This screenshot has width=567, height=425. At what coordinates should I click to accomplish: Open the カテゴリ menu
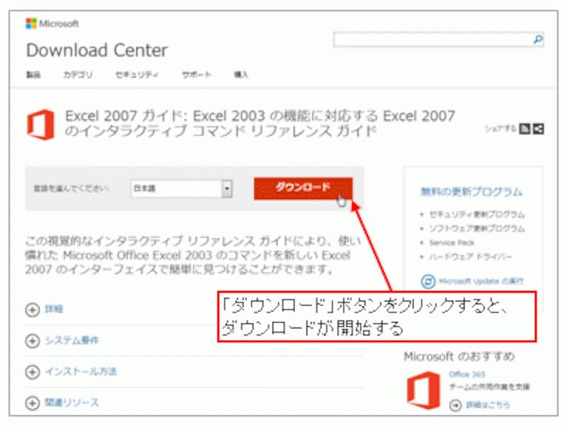tap(78, 75)
